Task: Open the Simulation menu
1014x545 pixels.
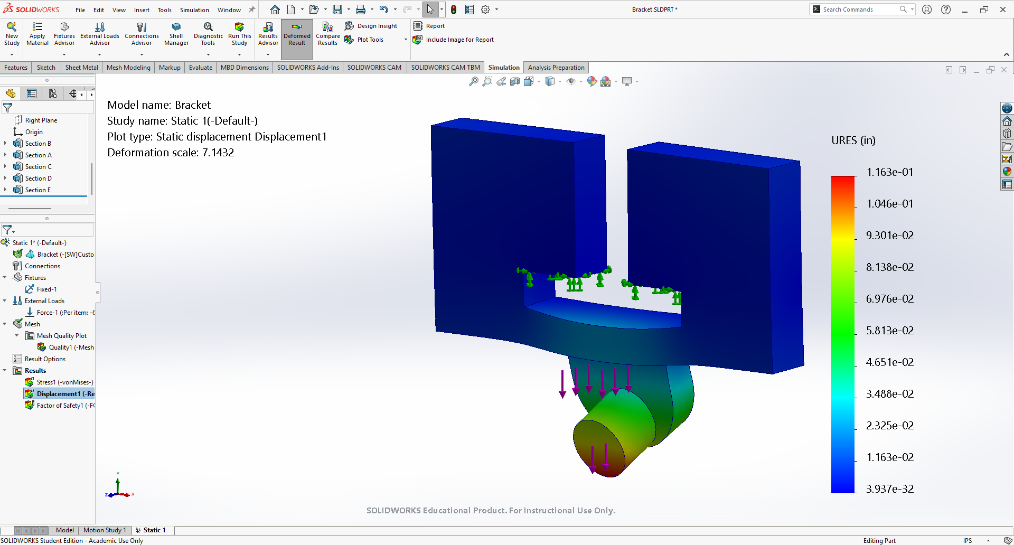Action: tap(194, 10)
